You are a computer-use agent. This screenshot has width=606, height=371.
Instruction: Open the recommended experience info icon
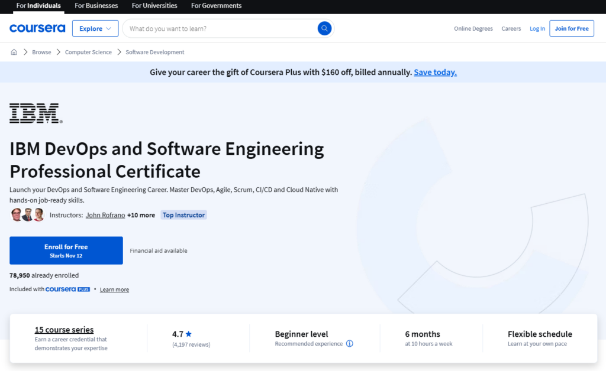(349, 344)
